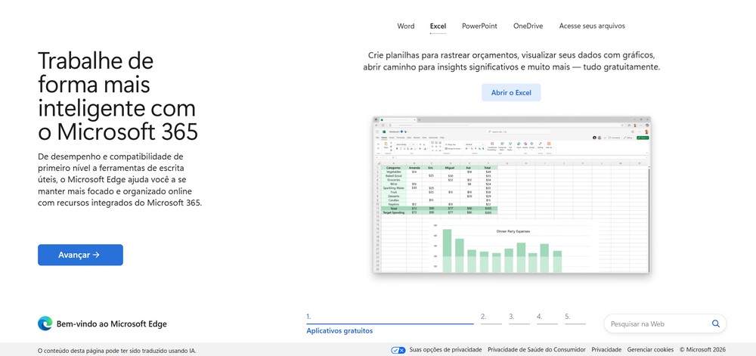
Task: Open Gerenciar cookies link
Action: (x=650, y=350)
